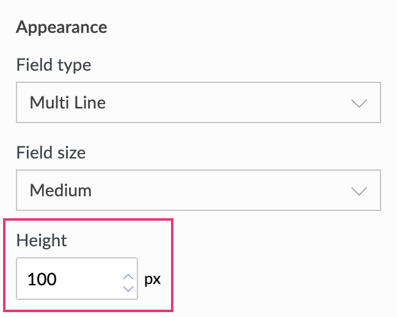This screenshot has width=397, height=317.
Task: Open the Field type dropdown box
Action: pyautogui.click(x=198, y=102)
